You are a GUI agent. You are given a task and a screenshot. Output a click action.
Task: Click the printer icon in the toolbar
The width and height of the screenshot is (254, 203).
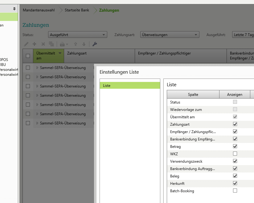[x=62, y=44]
